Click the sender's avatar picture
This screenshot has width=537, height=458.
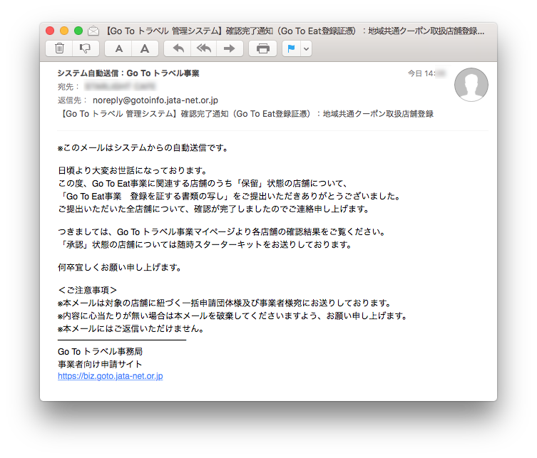pos(471,85)
